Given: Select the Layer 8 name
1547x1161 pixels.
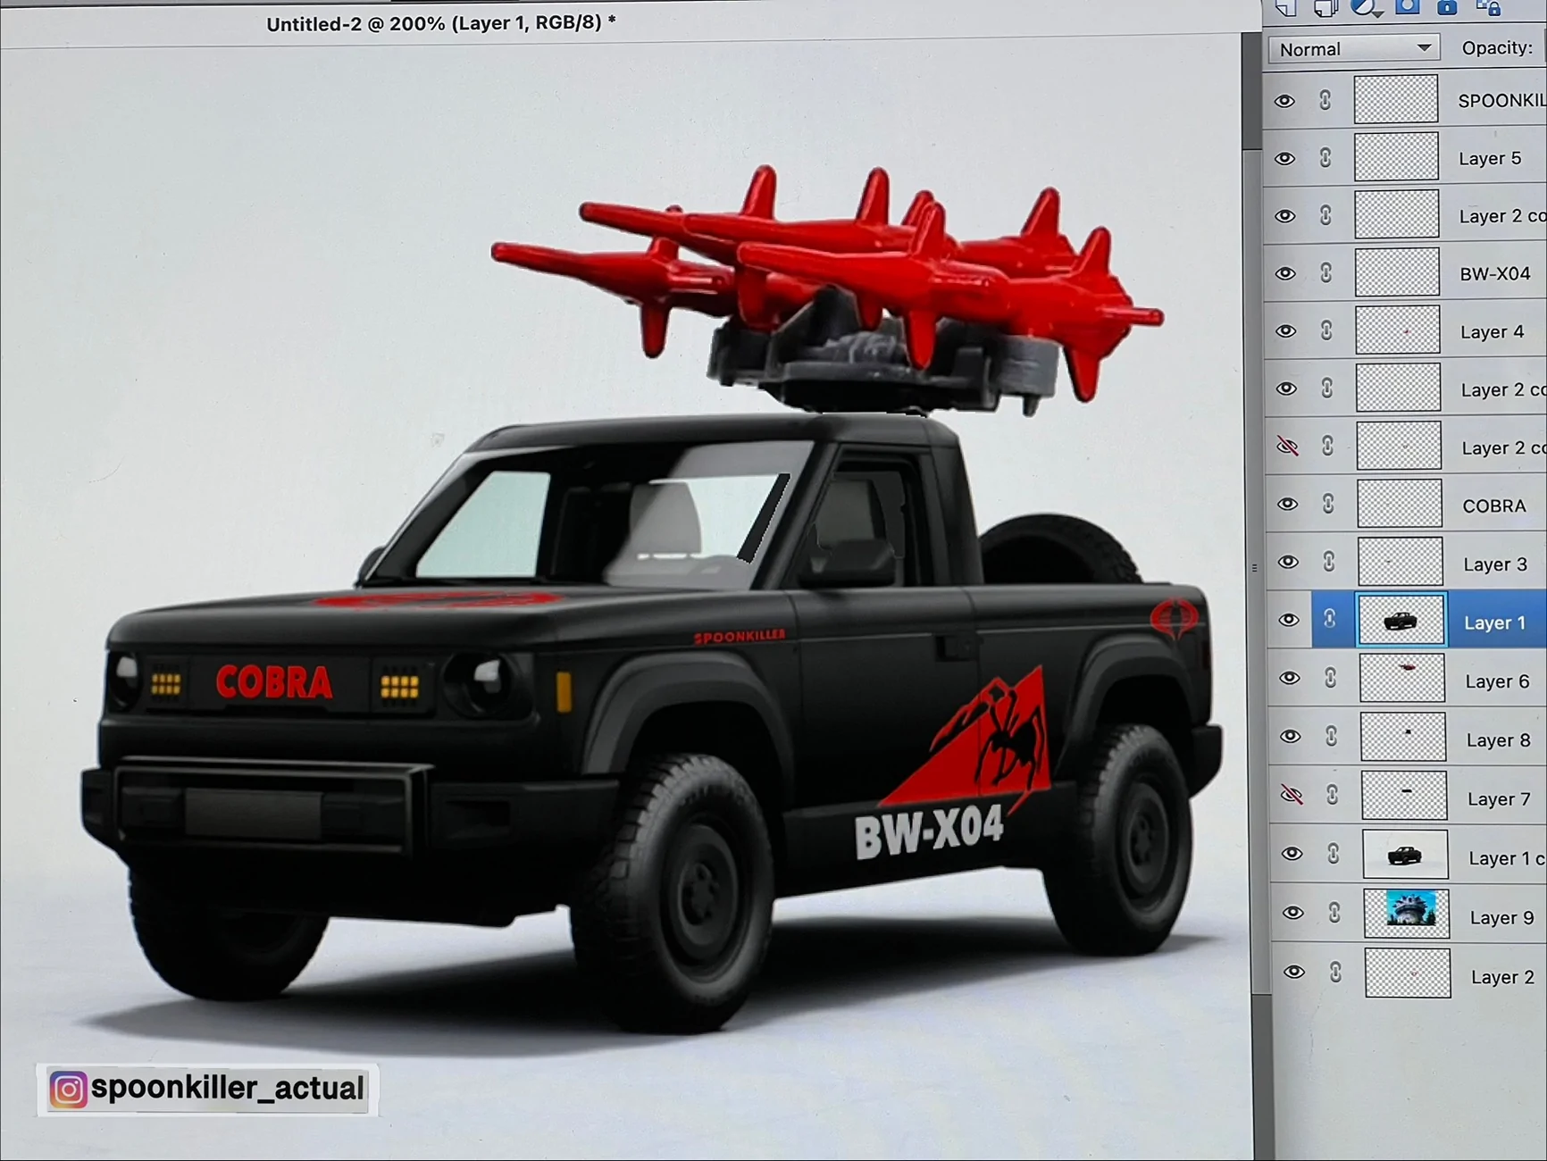Looking at the screenshot, I should point(1499,740).
